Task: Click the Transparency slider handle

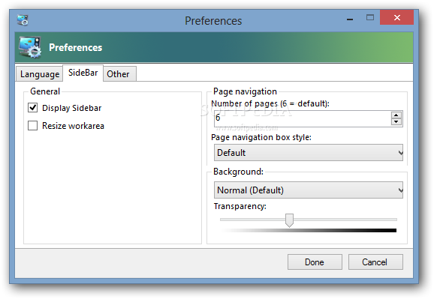Action: point(289,220)
